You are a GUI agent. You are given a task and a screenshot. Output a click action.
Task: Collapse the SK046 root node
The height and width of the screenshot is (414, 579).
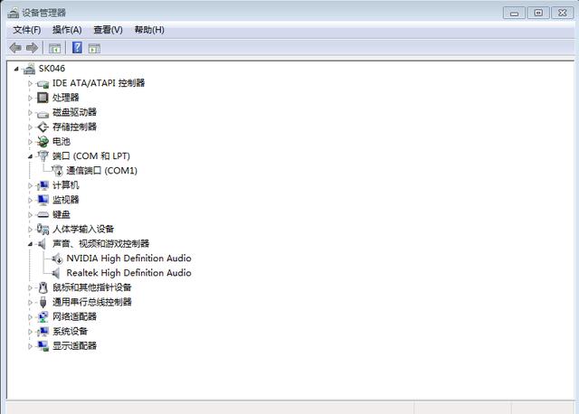coord(16,69)
